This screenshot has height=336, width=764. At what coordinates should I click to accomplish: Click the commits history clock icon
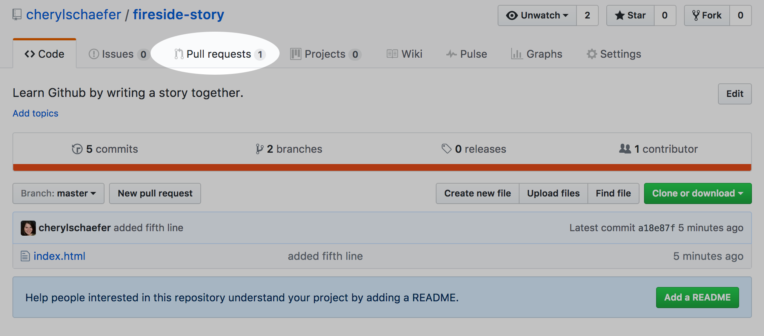pos(77,149)
